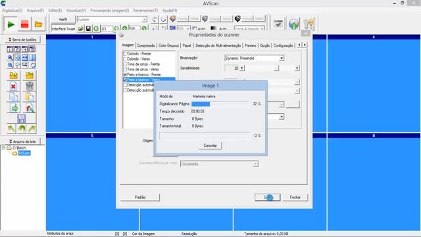Uncheck Preto e branco - Frente
421x237 pixels.
click(125, 74)
